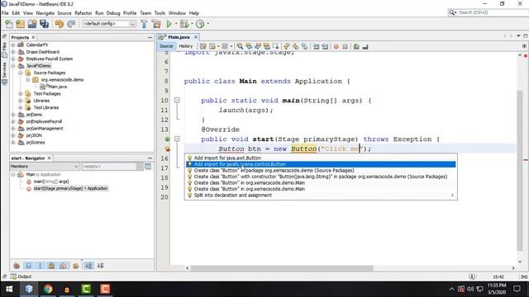The image size is (529, 297).
Task: Open Chrome from the Windows taskbar
Action: [48, 289]
